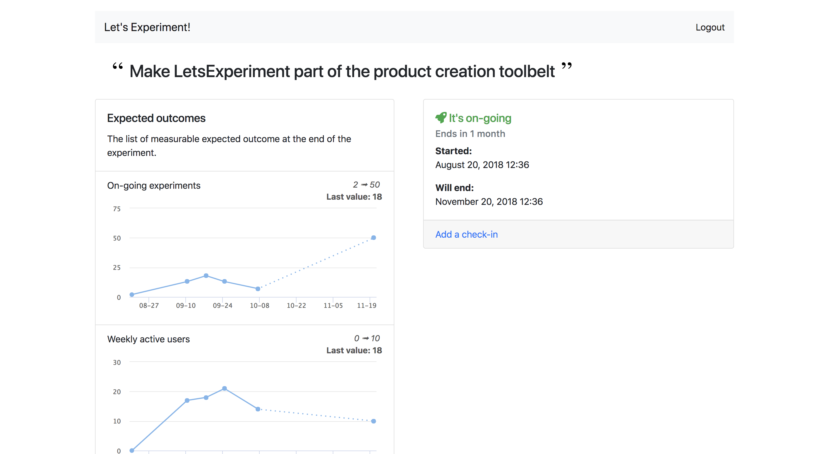829x454 pixels.
Task: Click the experiment title heading text
Action: (x=342, y=71)
